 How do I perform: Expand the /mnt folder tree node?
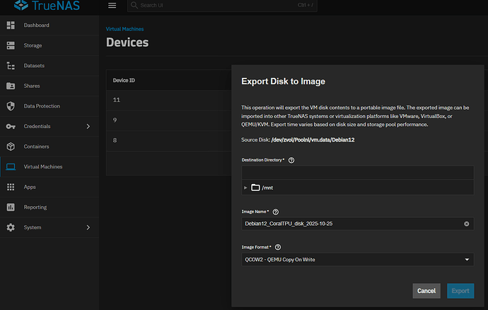click(245, 188)
